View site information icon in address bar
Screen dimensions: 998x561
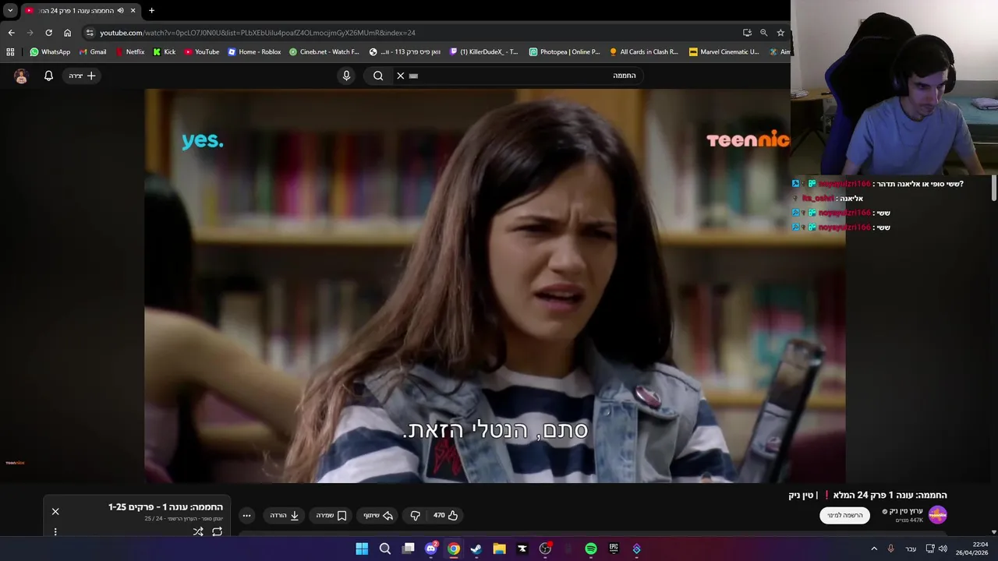click(x=90, y=33)
